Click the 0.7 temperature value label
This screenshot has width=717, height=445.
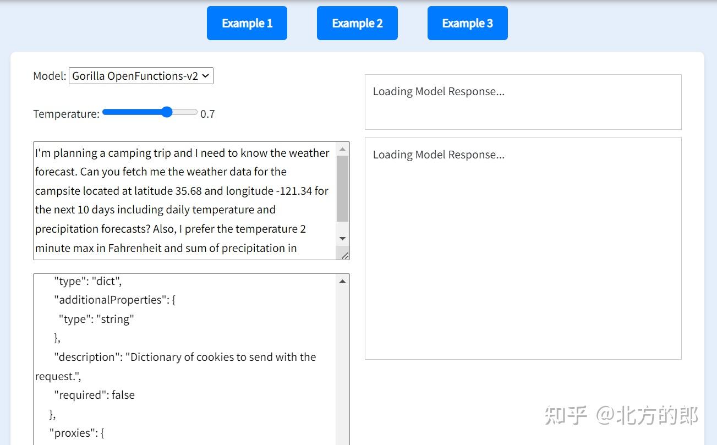click(209, 114)
